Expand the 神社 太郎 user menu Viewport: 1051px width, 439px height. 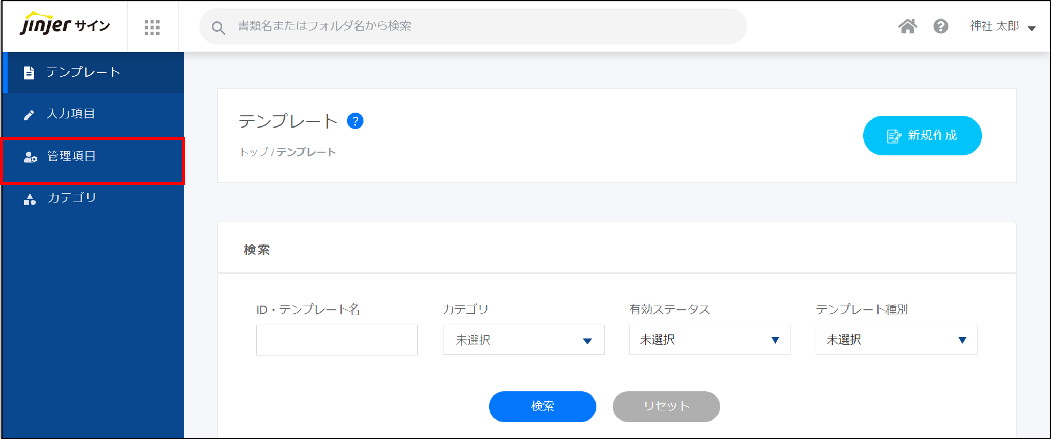click(x=1002, y=26)
